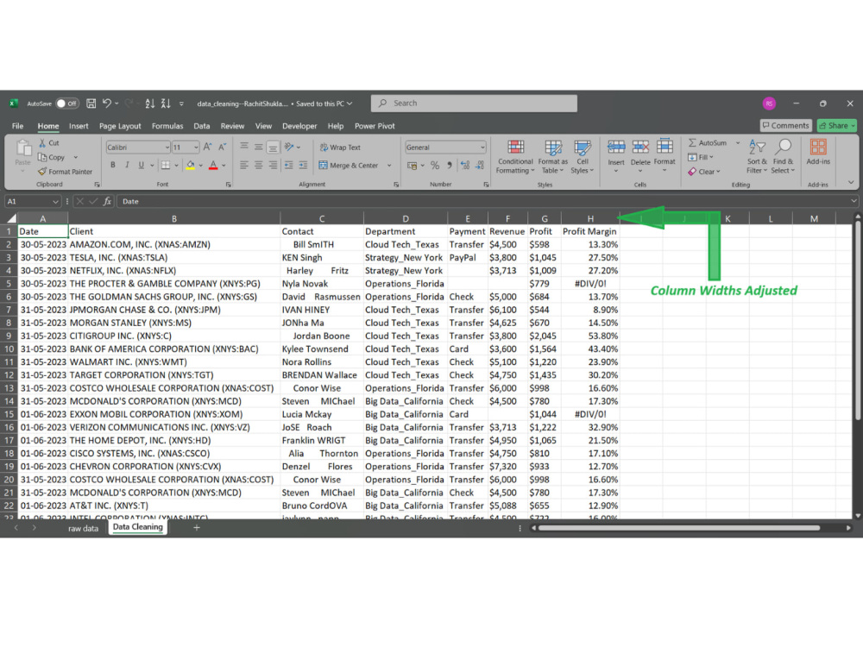
Task: Click the Borders icon
Action: pos(165,165)
